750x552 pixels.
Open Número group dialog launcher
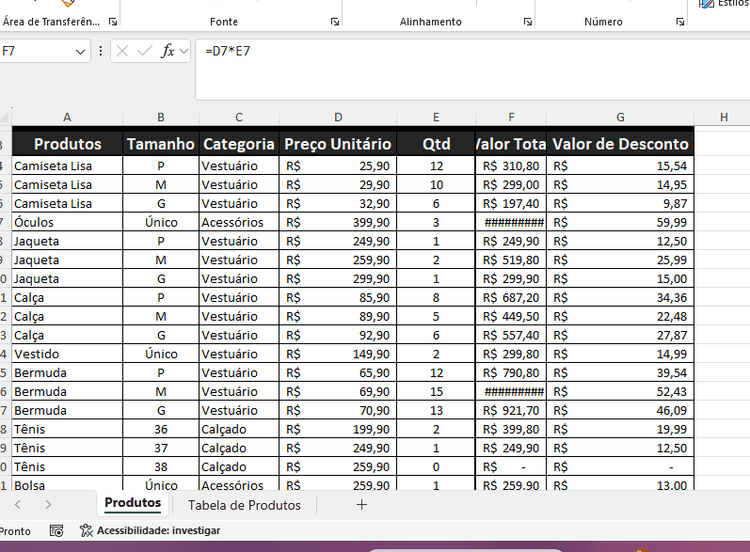click(x=679, y=22)
